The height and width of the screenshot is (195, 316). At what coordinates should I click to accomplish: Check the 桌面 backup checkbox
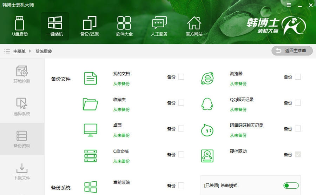click(181, 128)
